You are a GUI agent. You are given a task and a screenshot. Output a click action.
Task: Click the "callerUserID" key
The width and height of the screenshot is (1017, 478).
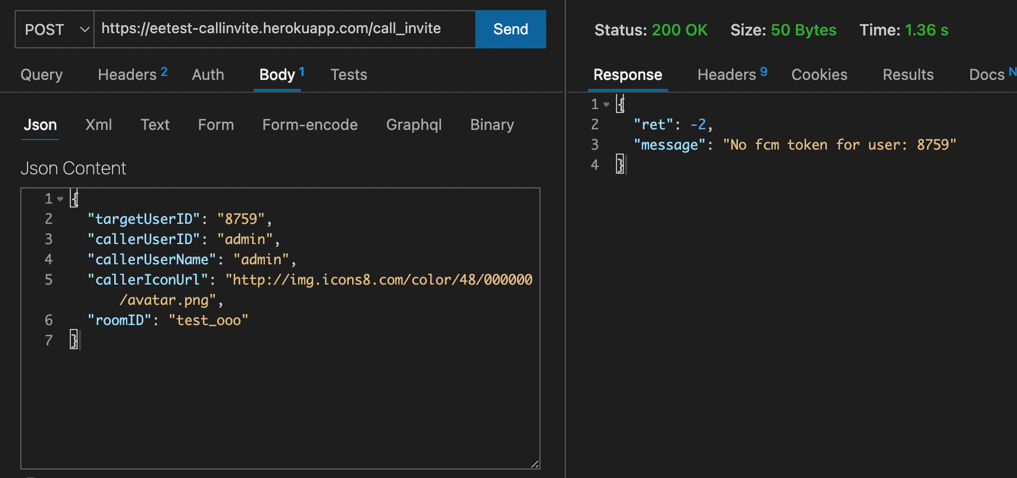[144, 240]
